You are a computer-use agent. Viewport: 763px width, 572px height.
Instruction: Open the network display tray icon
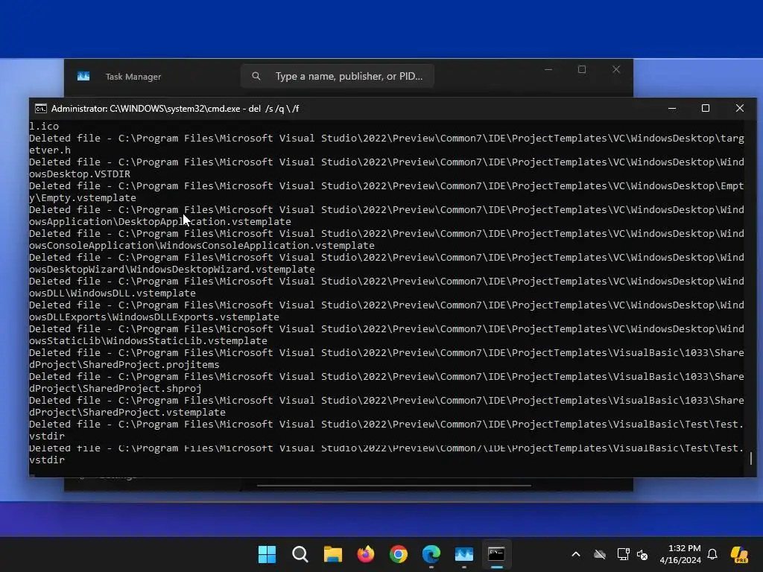[623, 554]
